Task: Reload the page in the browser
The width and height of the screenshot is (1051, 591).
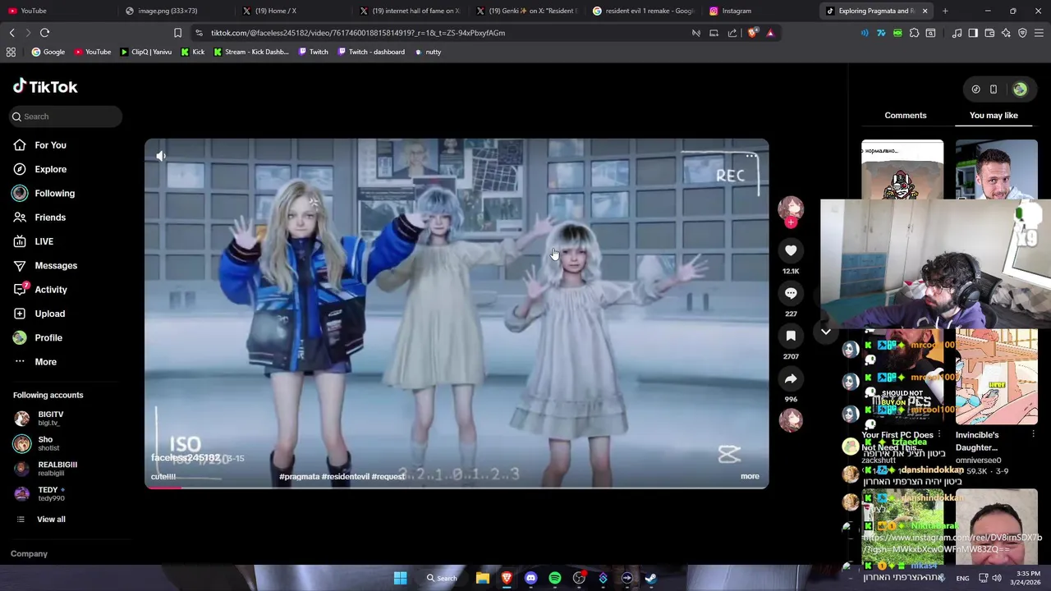Action: pos(44,33)
